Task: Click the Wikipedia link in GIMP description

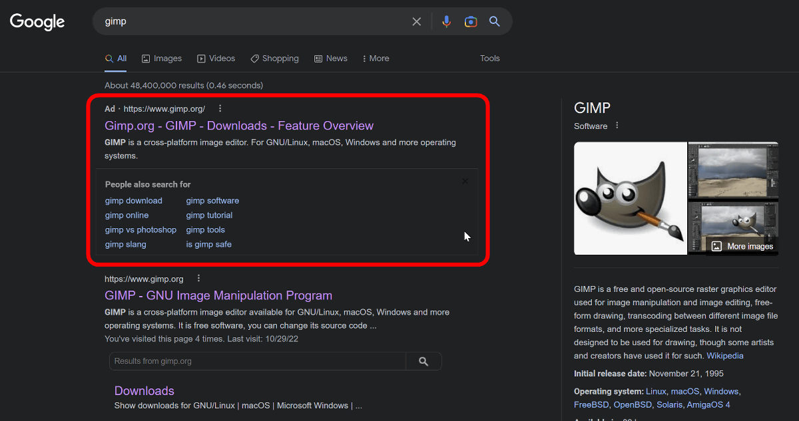Action: (725, 356)
